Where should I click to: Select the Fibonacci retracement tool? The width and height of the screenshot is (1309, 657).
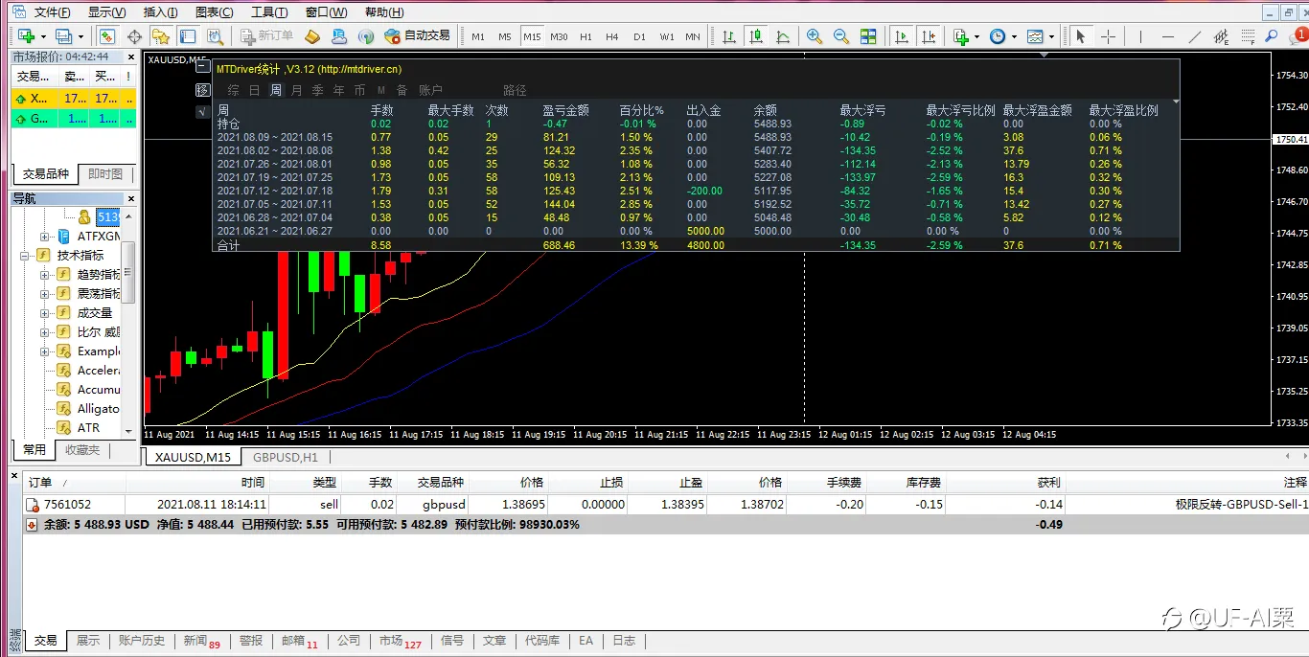coord(1248,36)
